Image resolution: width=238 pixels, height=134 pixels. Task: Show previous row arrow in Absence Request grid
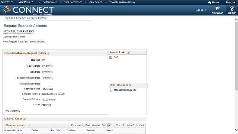click(123, 125)
